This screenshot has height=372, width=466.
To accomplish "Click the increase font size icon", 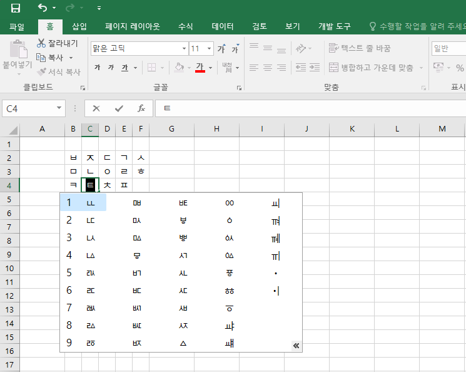I will (x=221, y=49).
